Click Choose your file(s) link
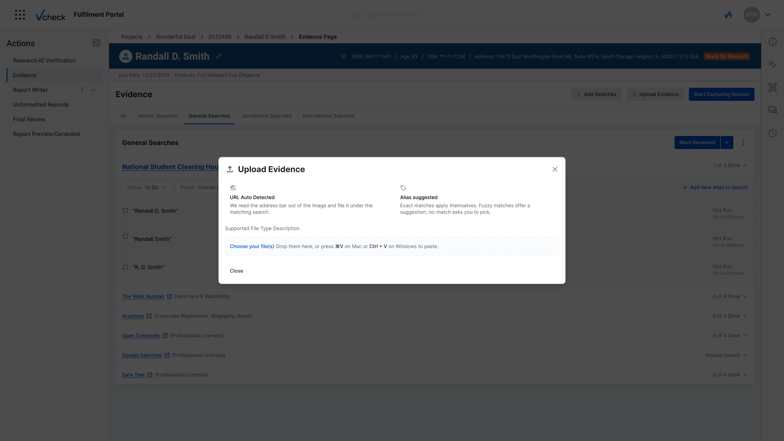784x441 pixels. click(x=252, y=246)
